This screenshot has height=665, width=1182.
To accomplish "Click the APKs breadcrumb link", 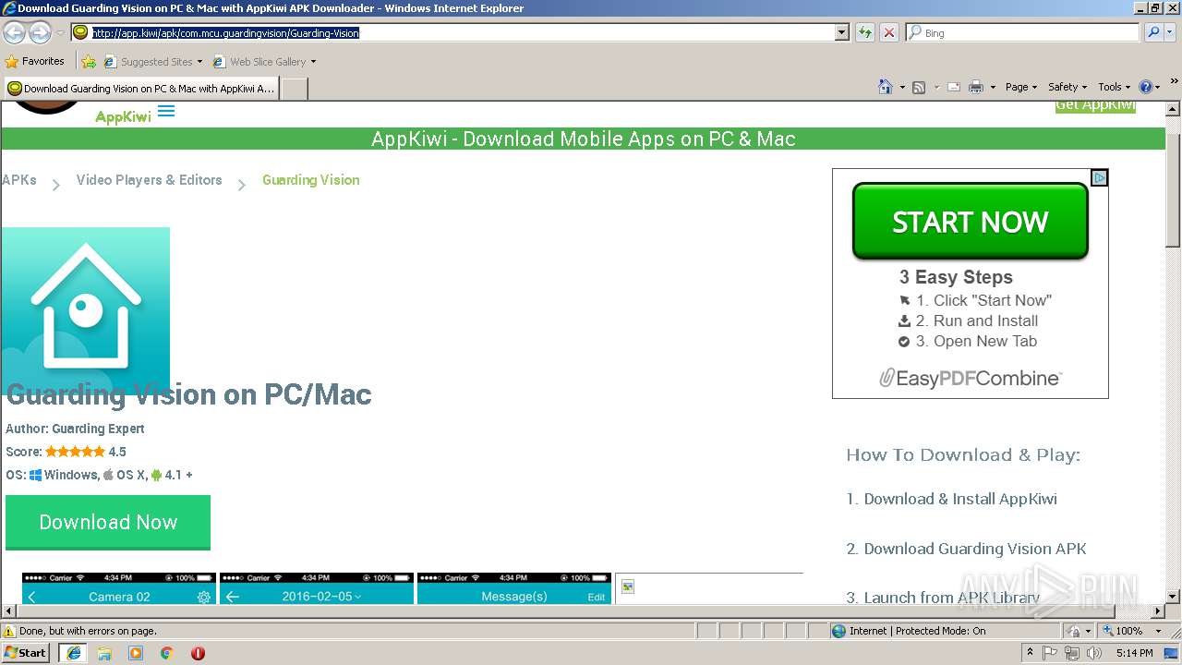I will (x=18, y=180).
